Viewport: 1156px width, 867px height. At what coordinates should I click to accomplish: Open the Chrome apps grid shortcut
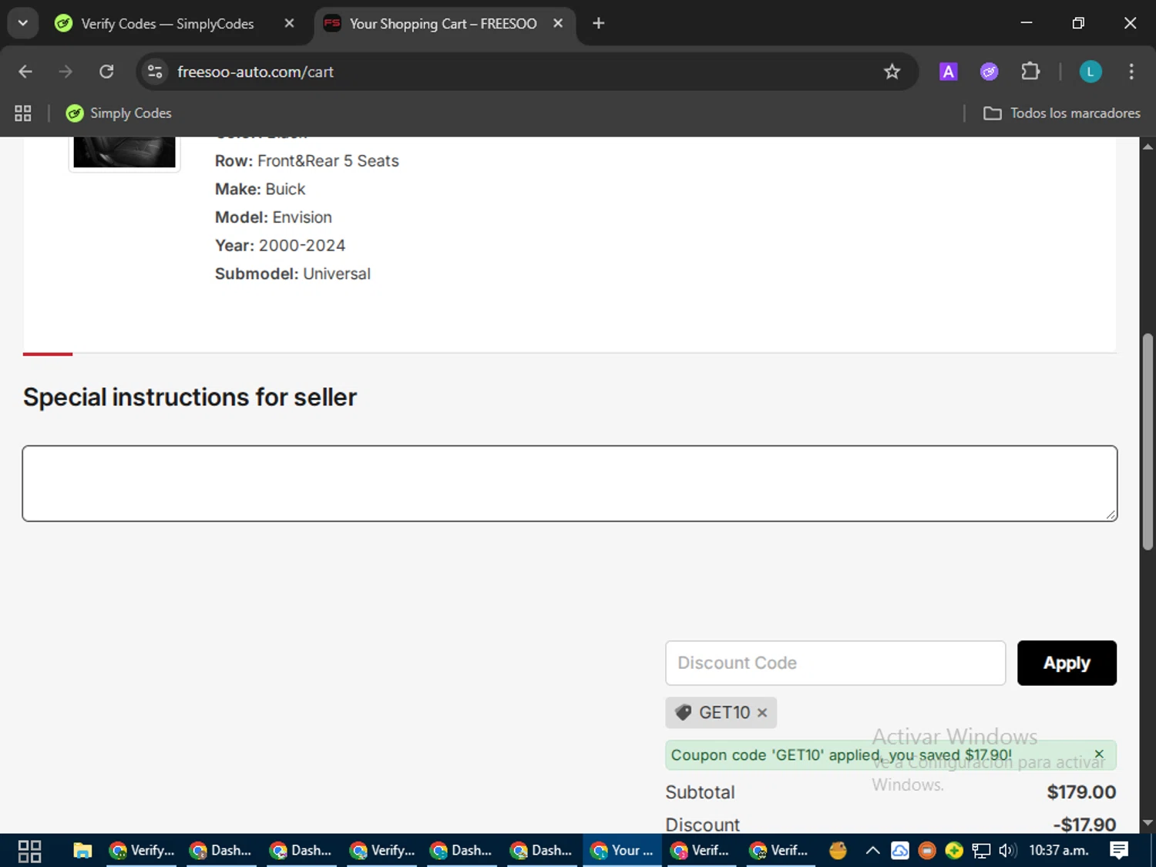[x=23, y=113]
